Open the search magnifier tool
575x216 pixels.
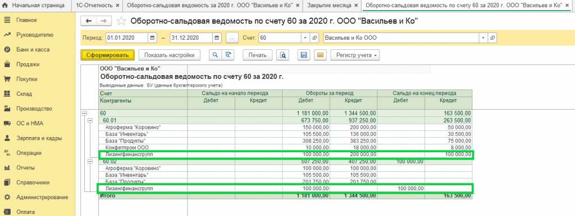click(215, 55)
